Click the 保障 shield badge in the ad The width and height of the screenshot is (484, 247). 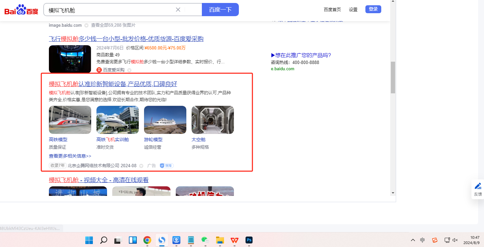point(167,166)
